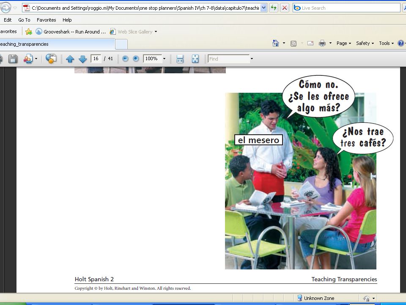Open the Page command menu
Screen dimensions: 406x305
coord(343,43)
